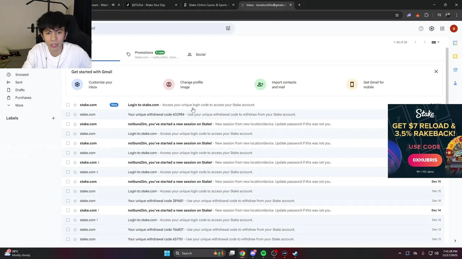The width and height of the screenshot is (462, 259).
Task: Select checkbox for withdrawal code 289681 email
Action: click(68, 201)
